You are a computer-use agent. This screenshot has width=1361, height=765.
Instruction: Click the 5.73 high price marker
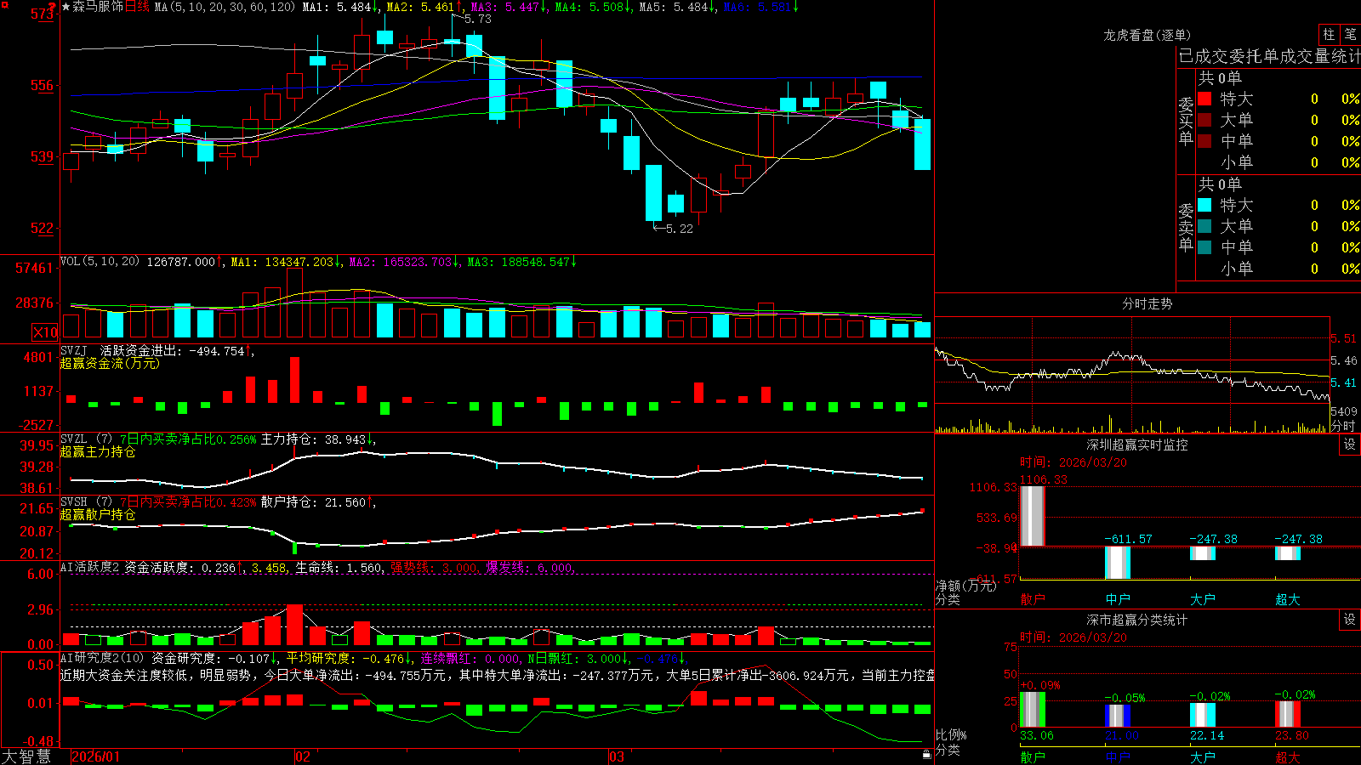478,19
